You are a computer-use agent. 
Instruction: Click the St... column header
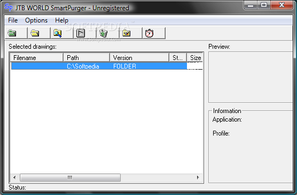click(178, 57)
